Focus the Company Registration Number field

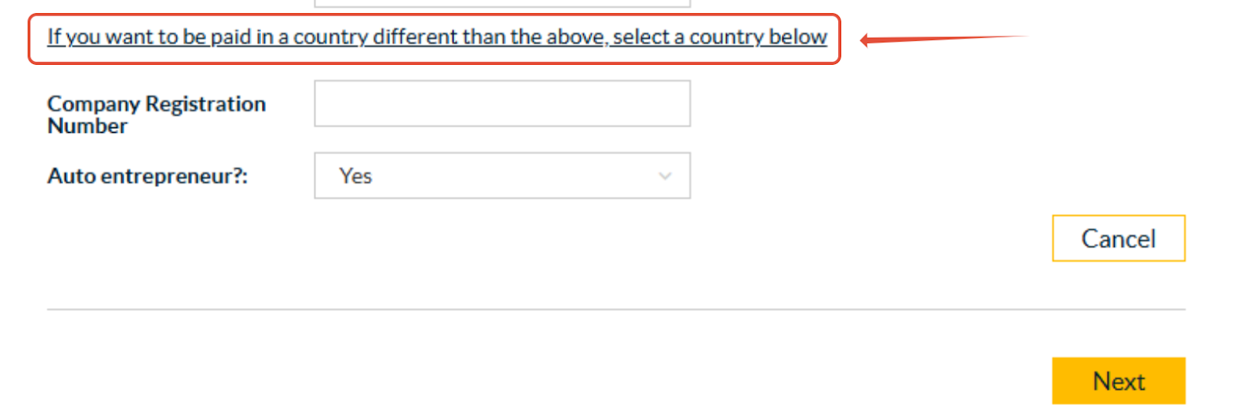coord(502,103)
